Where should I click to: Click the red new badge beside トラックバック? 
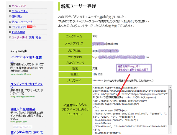click(30, 27)
